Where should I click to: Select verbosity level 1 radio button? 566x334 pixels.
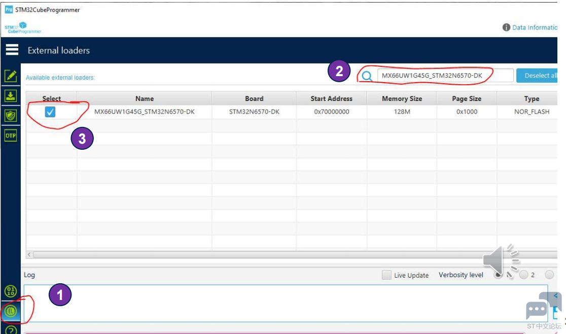tap(499, 275)
